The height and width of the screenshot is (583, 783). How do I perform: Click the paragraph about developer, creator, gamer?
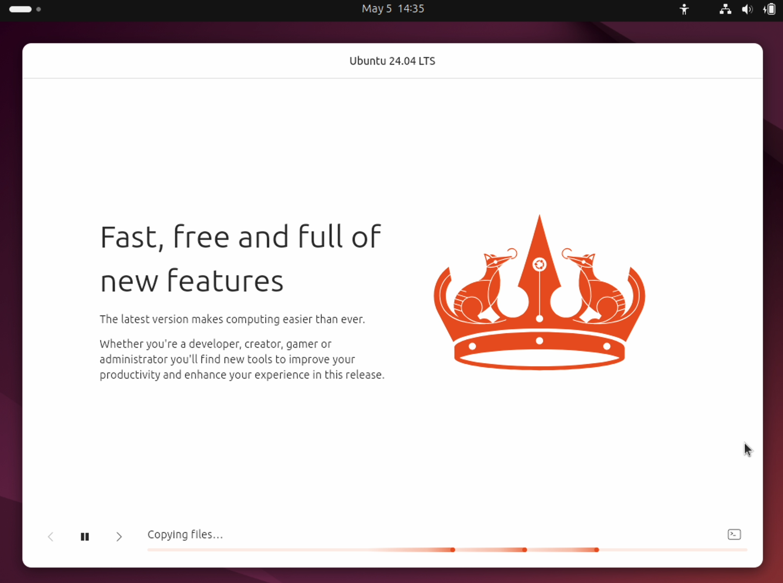click(242, 359)
